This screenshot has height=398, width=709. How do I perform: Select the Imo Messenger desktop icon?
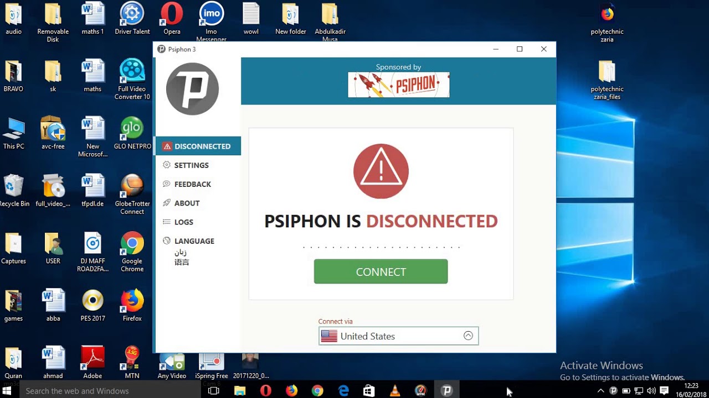pos(212,21)
